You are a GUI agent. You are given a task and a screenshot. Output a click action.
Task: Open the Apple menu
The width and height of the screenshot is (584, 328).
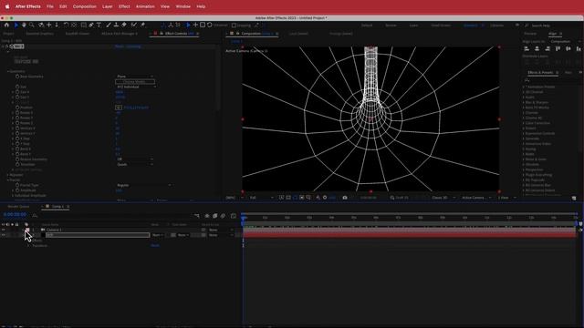(7, 6)
